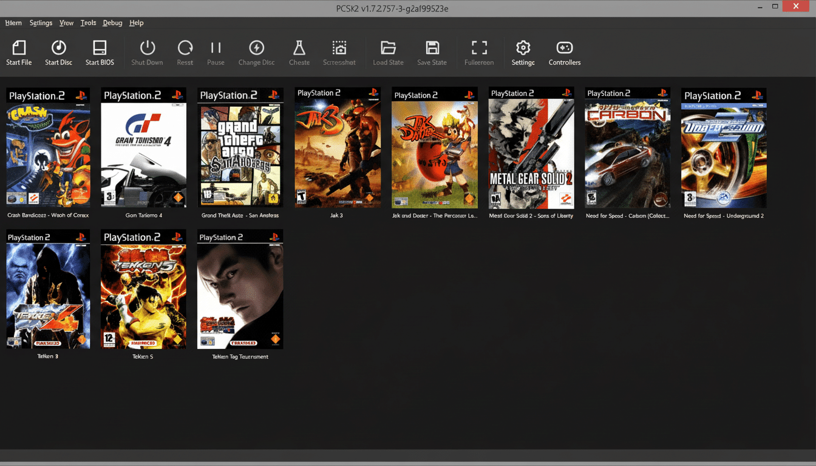
Task: Open the Cheats manager
Action: [x=299, y=52]
